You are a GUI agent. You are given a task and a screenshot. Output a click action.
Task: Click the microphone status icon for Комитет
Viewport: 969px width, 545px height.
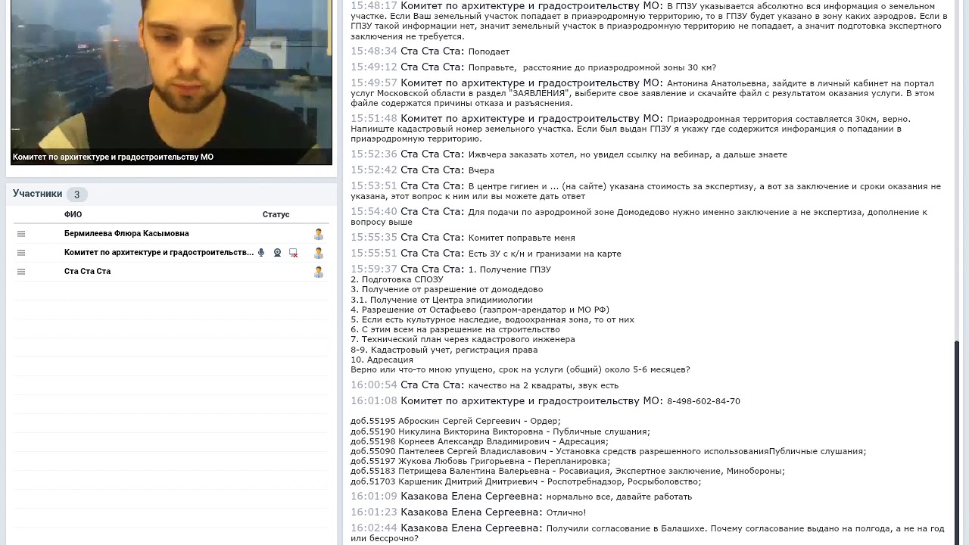(x=261, y=253)
